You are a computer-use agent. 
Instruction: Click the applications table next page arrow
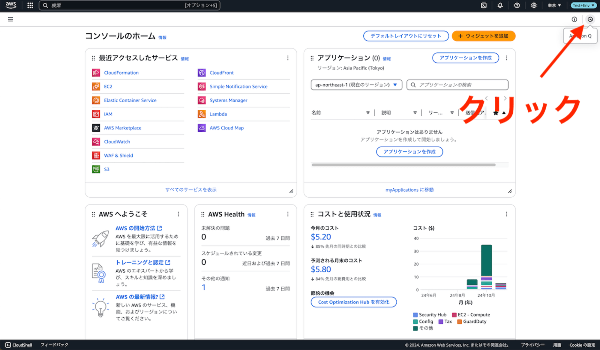click(505, 98)
